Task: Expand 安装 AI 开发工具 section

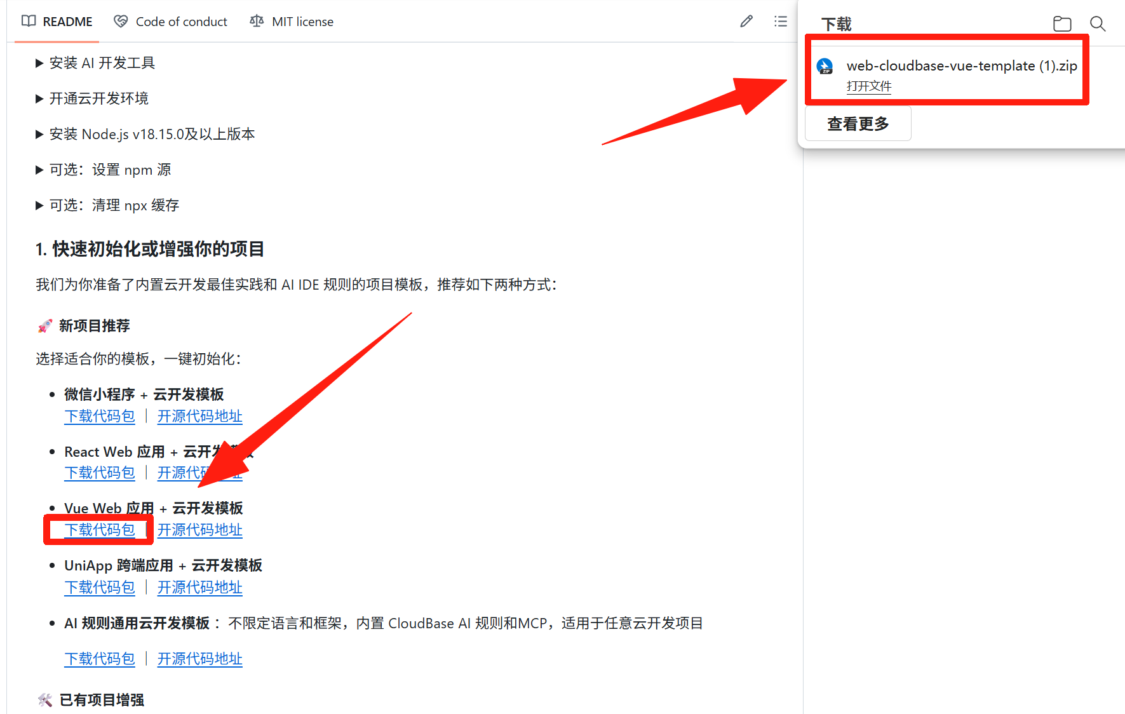Action: click(x=95, y=63)
